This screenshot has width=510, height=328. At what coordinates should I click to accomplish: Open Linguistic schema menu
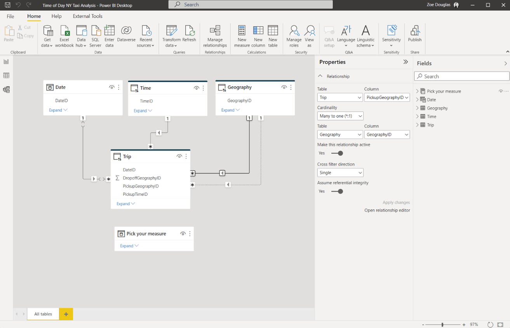[x=366, y=36]
